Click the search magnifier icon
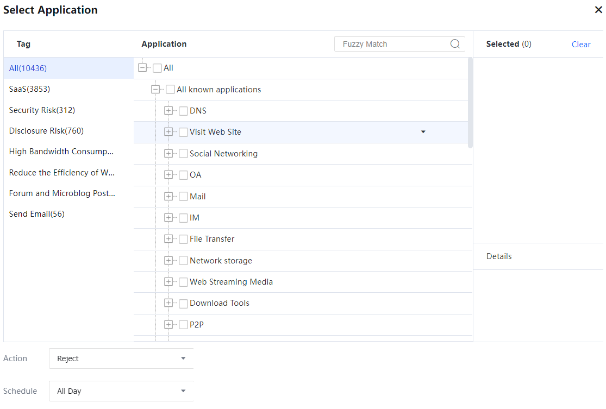 pyautogui.click(x=455, y=44)
